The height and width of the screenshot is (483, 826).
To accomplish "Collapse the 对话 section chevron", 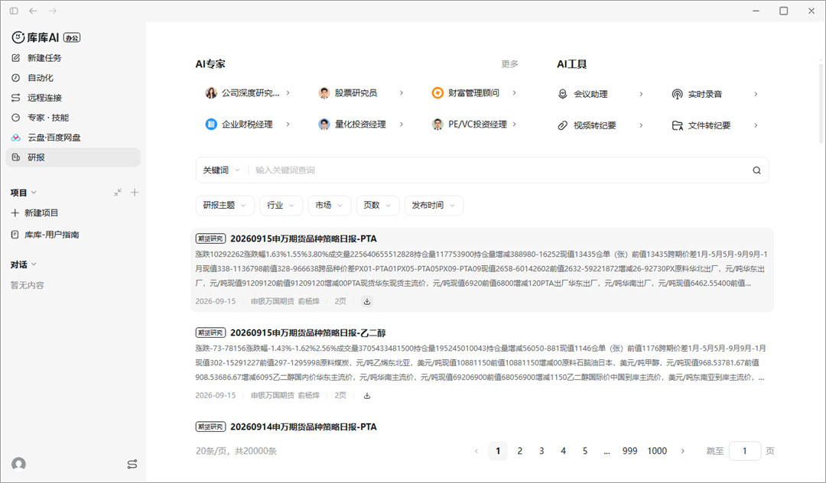I will pyautogui.click(x=34, y=264).
